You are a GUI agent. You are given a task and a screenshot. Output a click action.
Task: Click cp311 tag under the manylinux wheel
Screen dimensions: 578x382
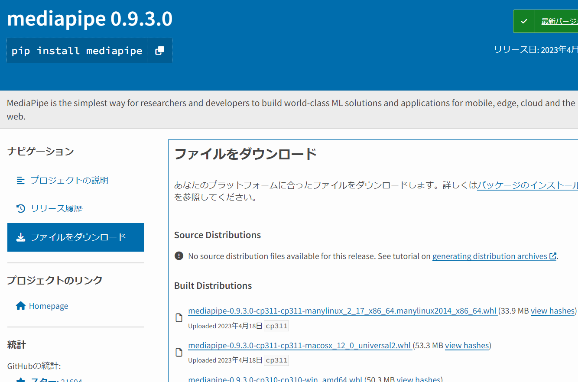[x=276, y=326]
